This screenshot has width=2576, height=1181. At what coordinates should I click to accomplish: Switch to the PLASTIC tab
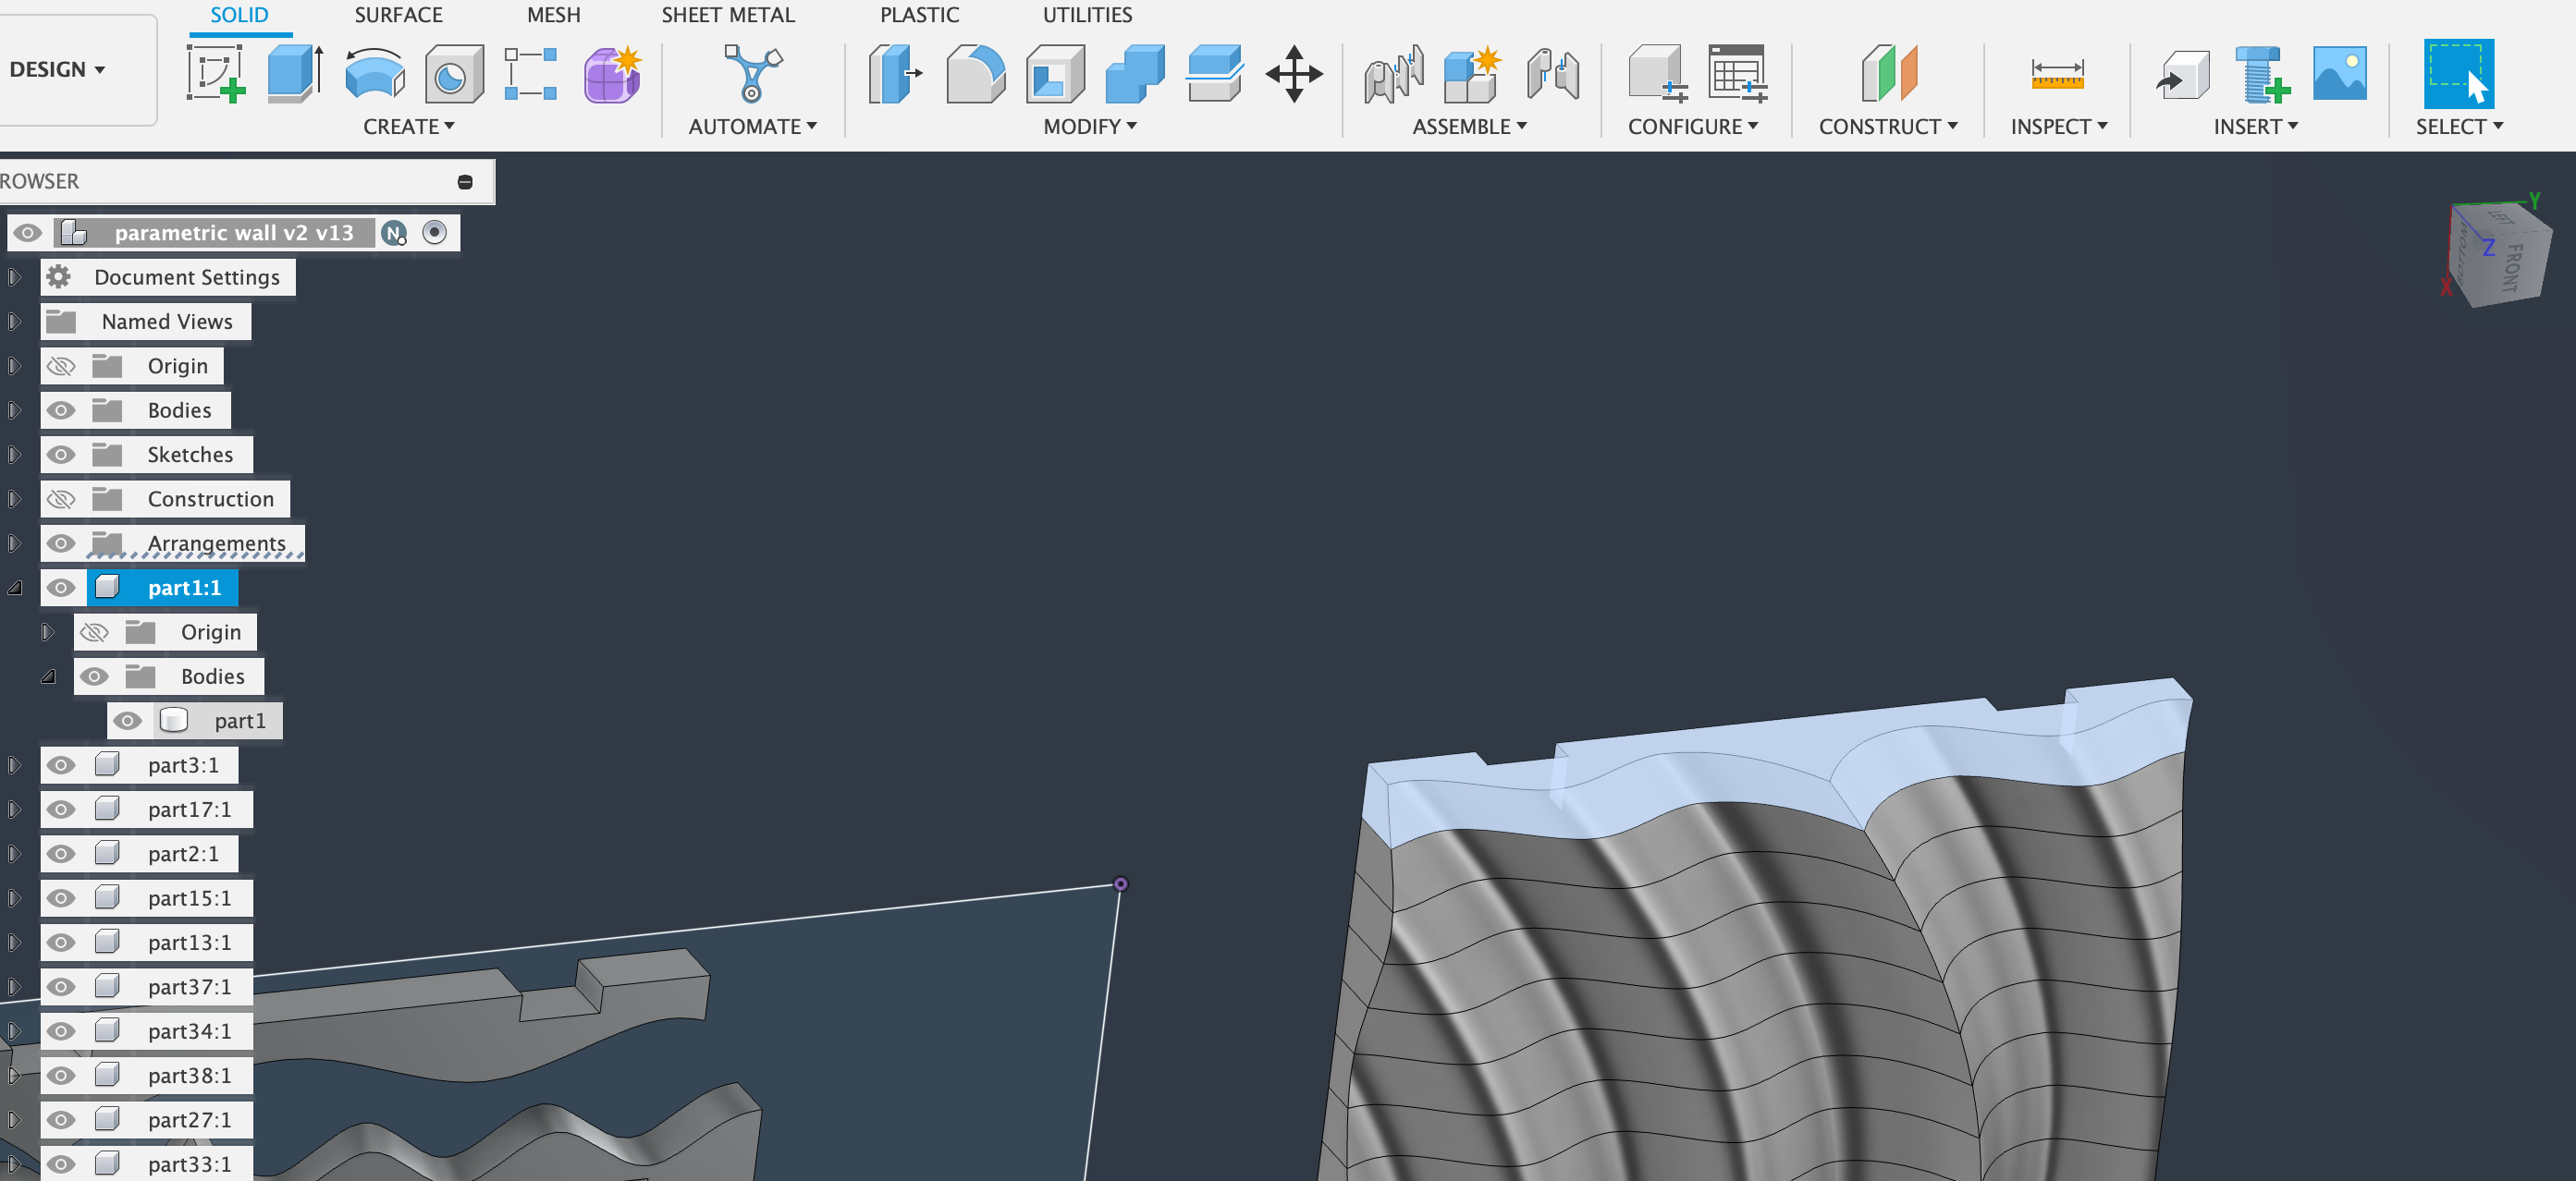tap(919, 15)
